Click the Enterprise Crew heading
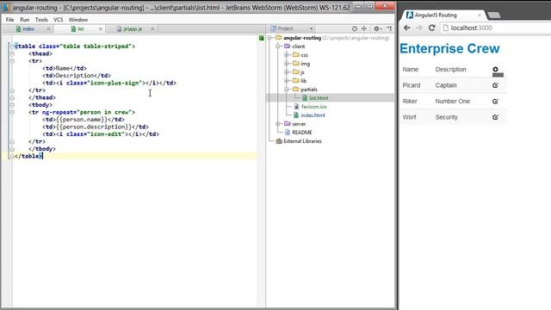The image size is (551, 310). [449, 48]
